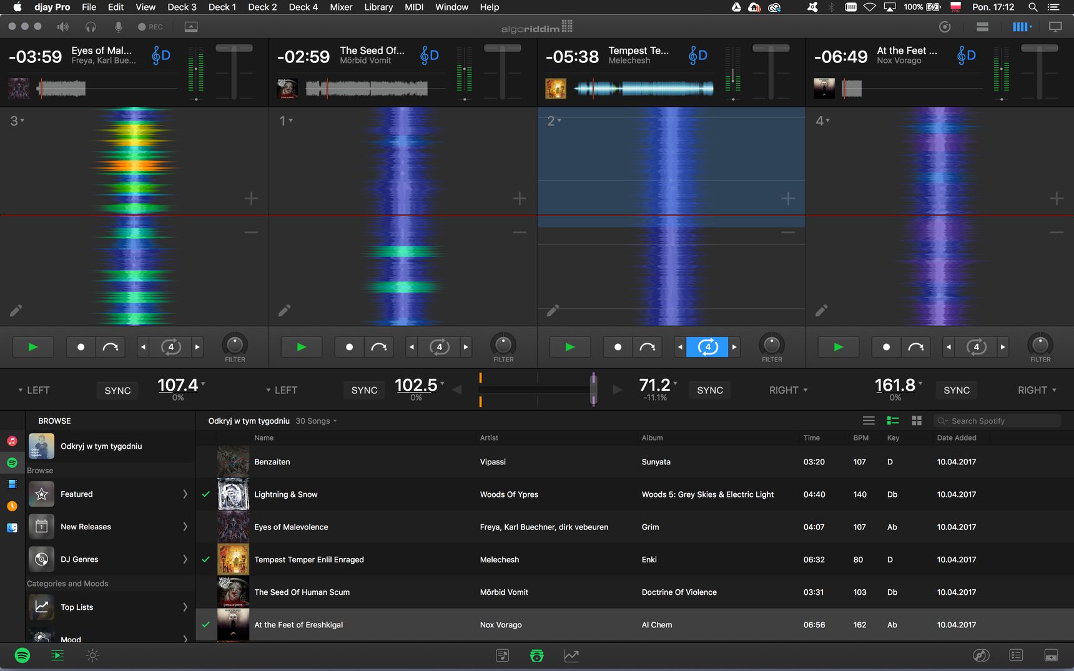Open the File menu
1074x671 pixels.
pyautogui.click(x=89, y=7)
